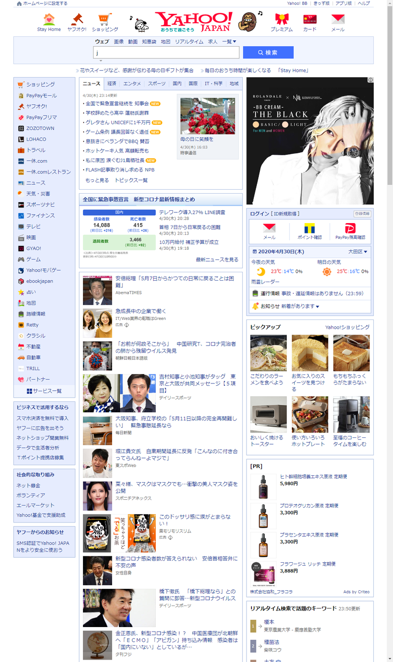Expand the 新着があります notifications
The image size is (393, 662).
tap(300, 306)
